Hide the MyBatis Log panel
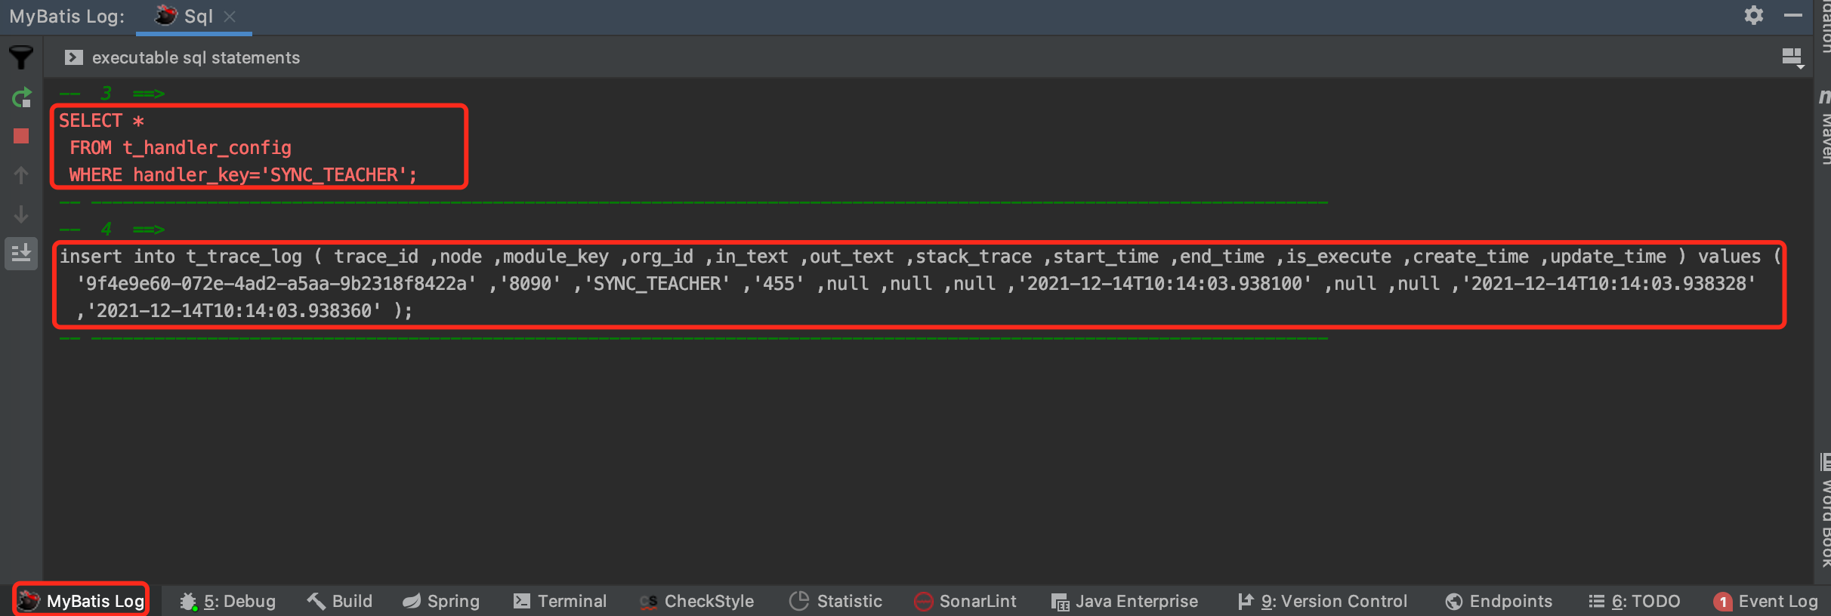1831x616 pixels. point(1793,15)
